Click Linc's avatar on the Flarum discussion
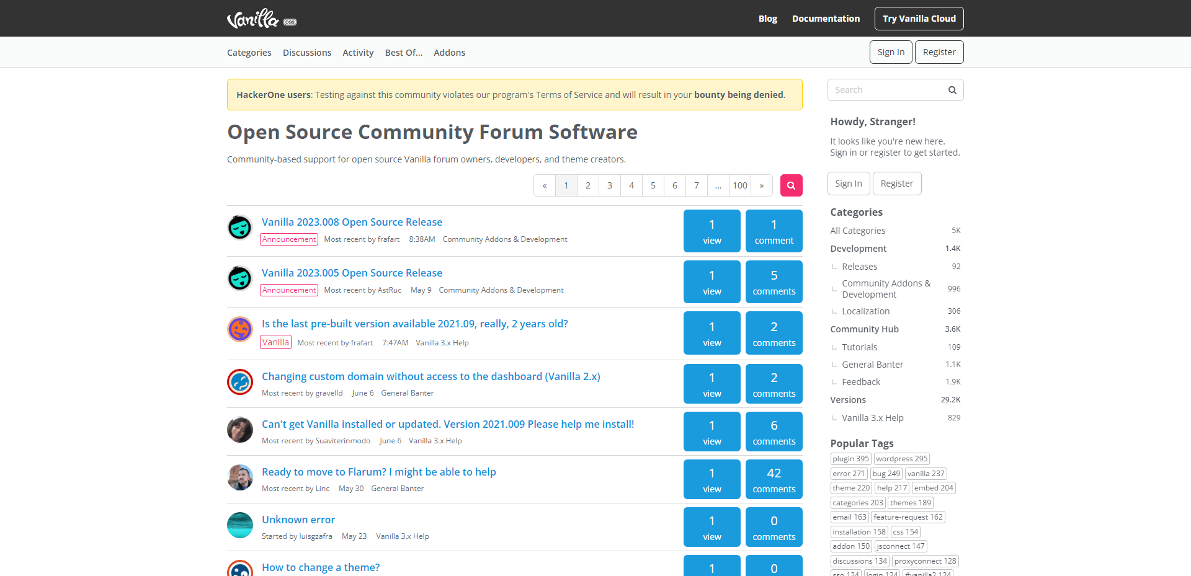The image size is (1191, 576). coord(239,477)
